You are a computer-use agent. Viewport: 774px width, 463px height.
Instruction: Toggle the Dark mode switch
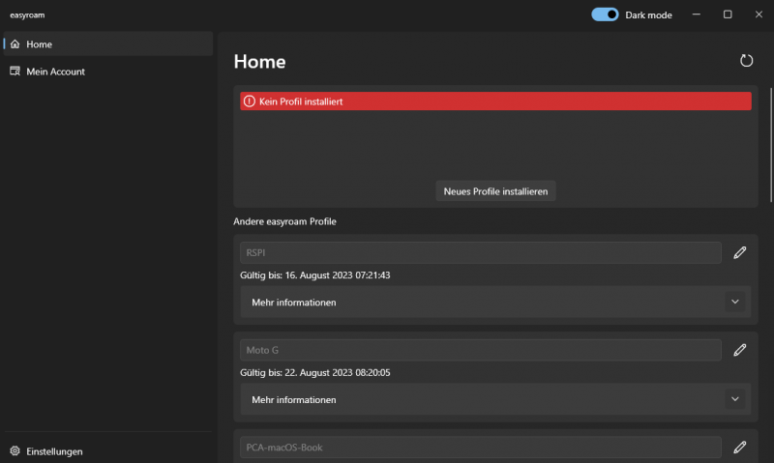pos(605,14)
